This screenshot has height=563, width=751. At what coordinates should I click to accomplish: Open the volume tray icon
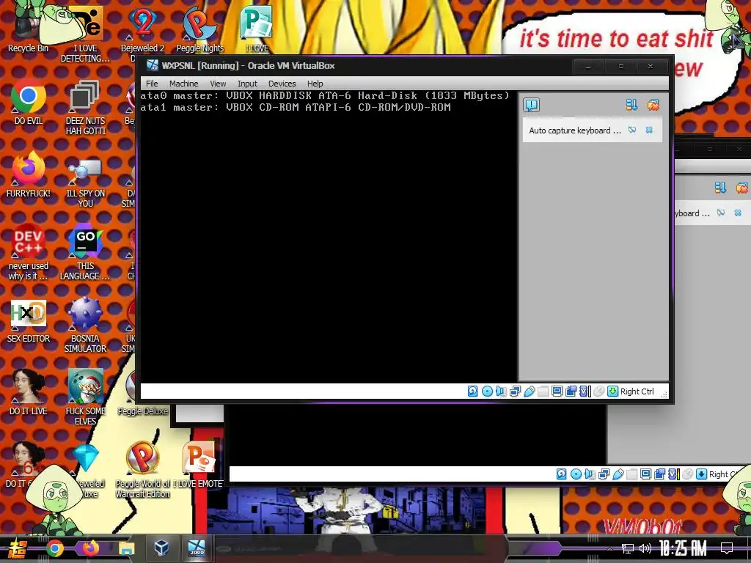tap(645, 548)
